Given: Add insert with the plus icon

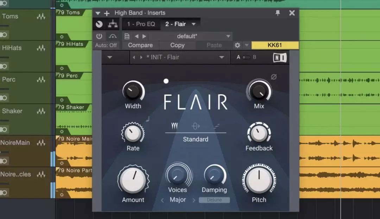Looking at the screenshot, I should click(107, 13).
